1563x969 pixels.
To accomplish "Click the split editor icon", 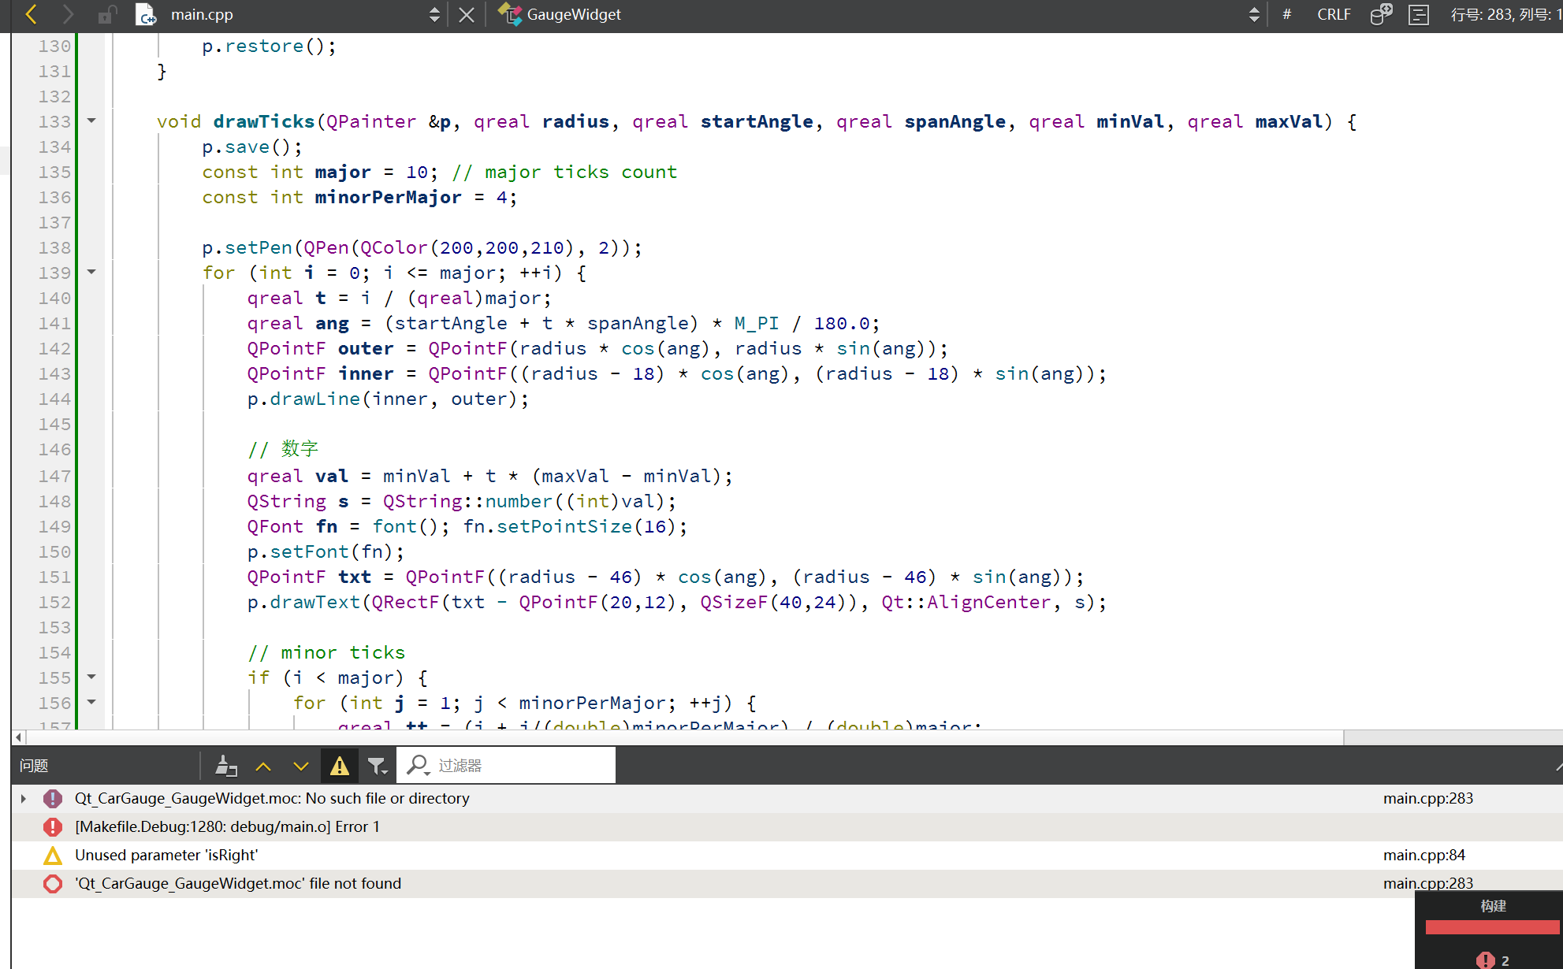I will pos(1418,14).
